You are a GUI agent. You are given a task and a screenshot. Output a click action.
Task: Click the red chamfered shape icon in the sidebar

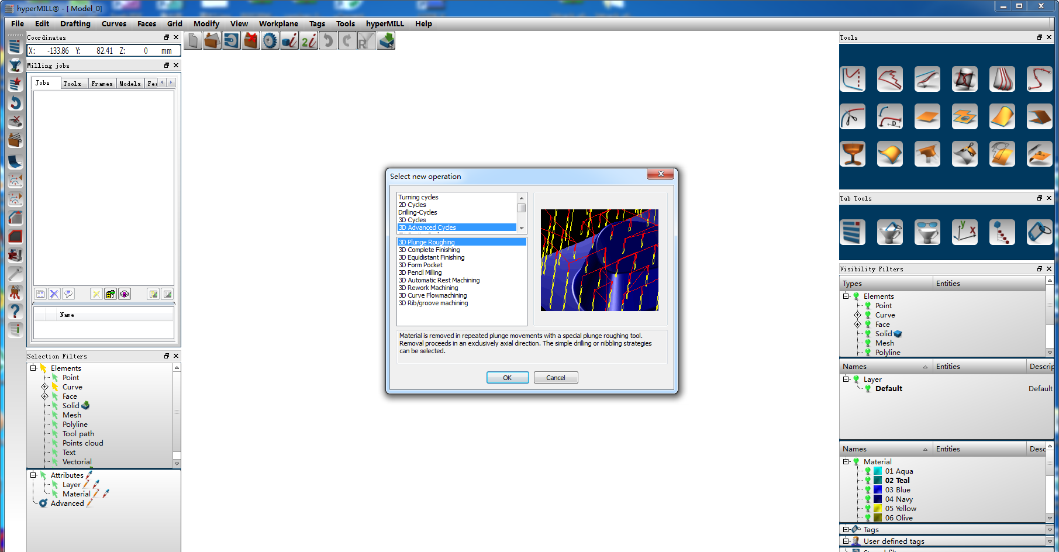pyautogui.click(x=15, y=236)
